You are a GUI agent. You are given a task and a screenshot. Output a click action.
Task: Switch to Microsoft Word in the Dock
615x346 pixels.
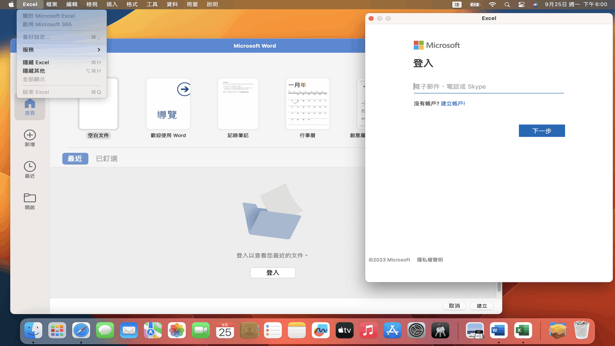pyautogui.click(x=498, y=331)
